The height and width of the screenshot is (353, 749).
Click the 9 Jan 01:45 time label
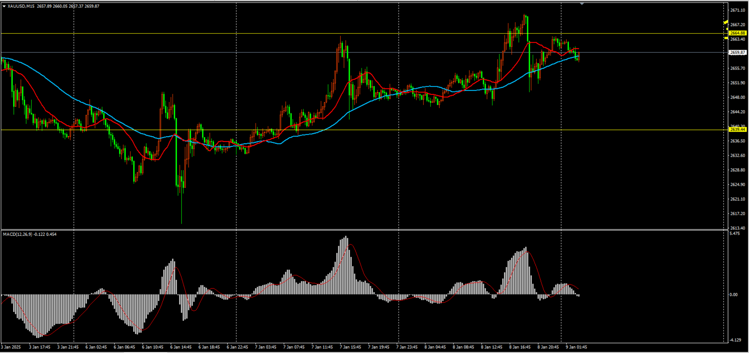click(x=576, y=347)
